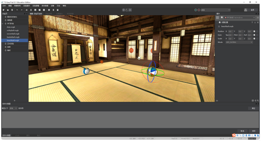This screenshot has width=261, height=141.
Task: Click the green run indicator icon
Action: coord(196,10)
